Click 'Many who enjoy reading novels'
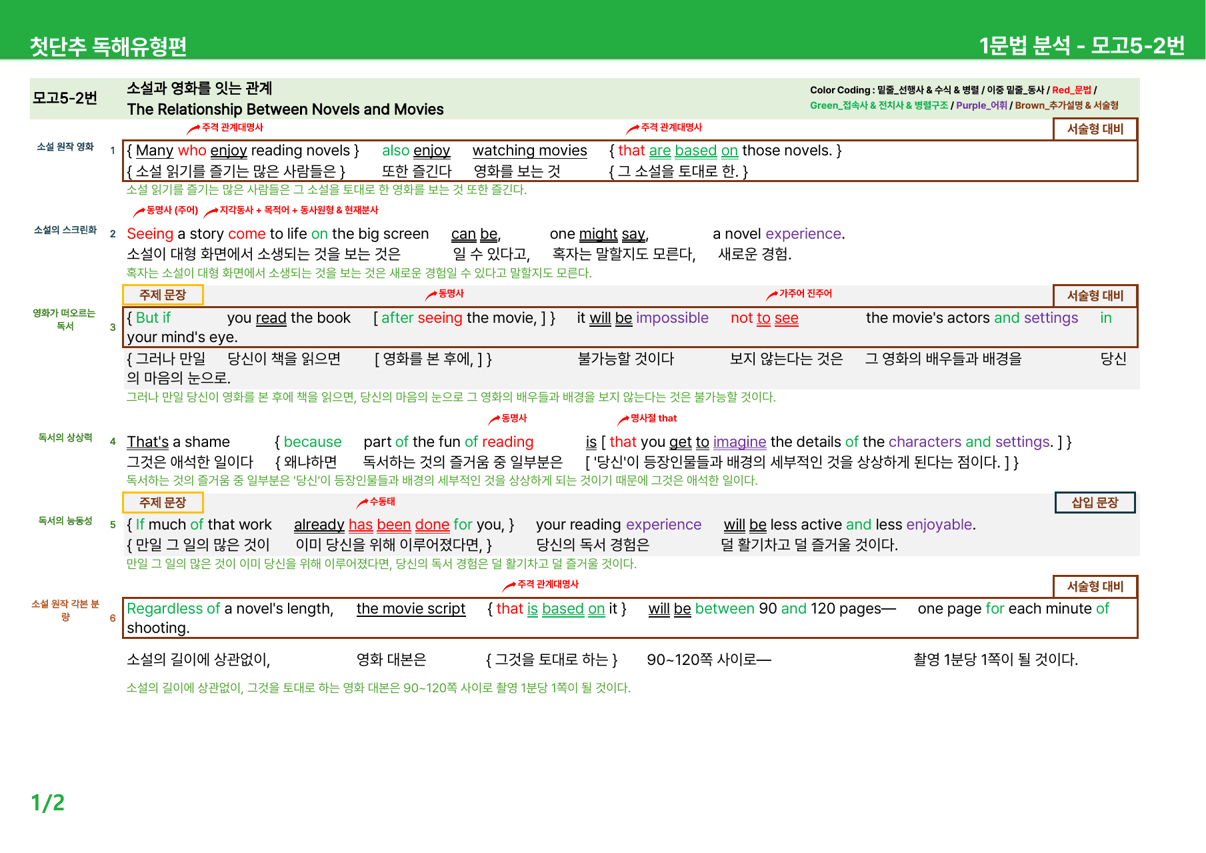This screenshot has width=1206, height=853. coord(243,151)
